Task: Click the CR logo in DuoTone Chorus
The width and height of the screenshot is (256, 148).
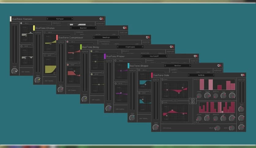Action: coord(125,28)
